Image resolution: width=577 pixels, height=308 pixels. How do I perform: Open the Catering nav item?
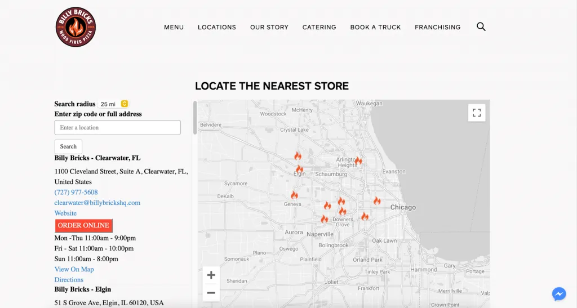(319, 27)
